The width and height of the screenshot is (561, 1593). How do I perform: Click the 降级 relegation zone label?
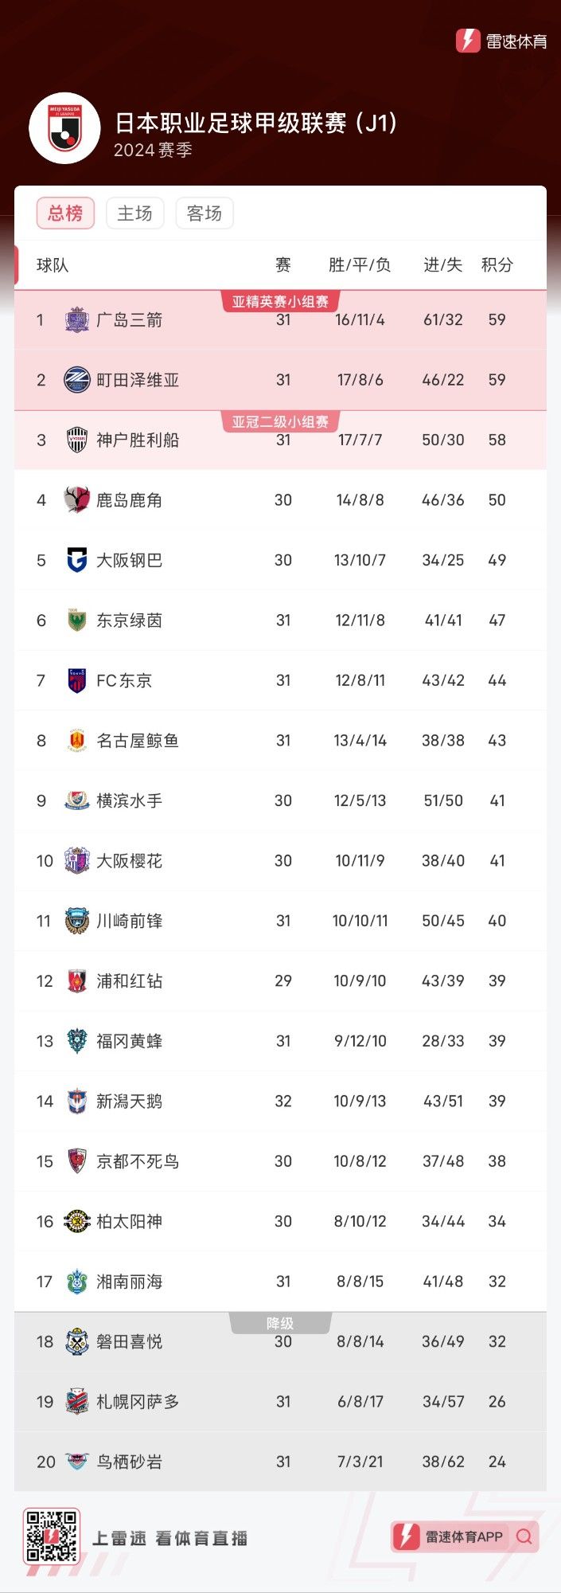pos(280,1322)
